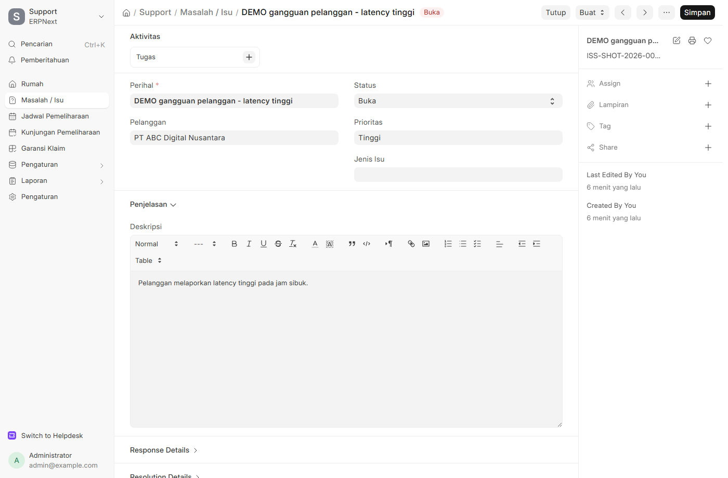Start a checklist in description

(477, 244)
